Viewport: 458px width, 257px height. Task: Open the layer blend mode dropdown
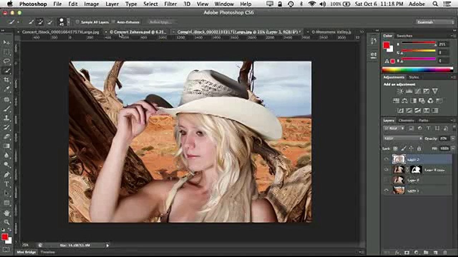pyautogui.click(x=403, y=138)
